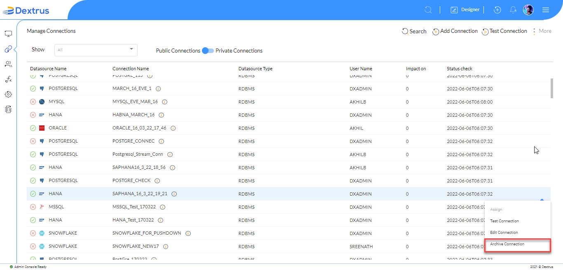The height and width of the screenshot is (270, 563).
Task: Click the MSSQL datasource logo icon
Action: click(42, 207)
